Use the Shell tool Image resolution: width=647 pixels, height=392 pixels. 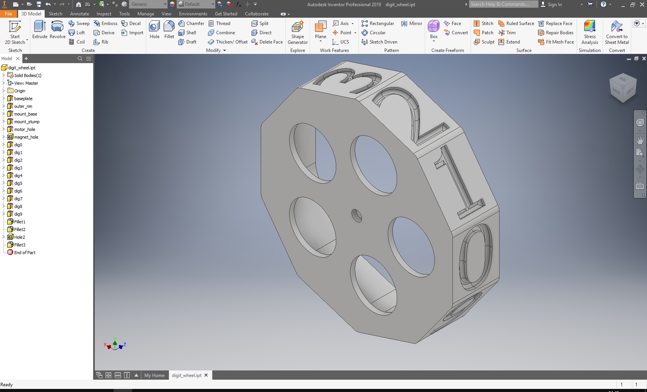point(187,33)
